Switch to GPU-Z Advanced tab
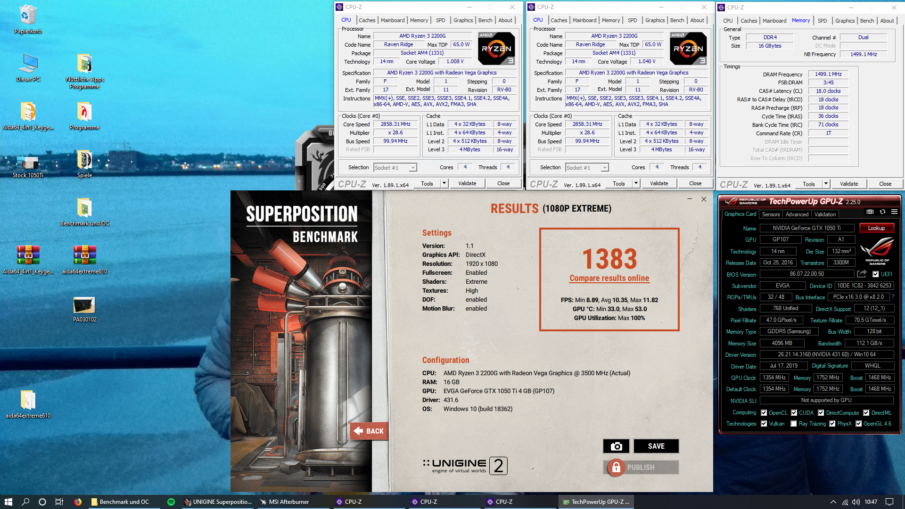 click(797, 214)
